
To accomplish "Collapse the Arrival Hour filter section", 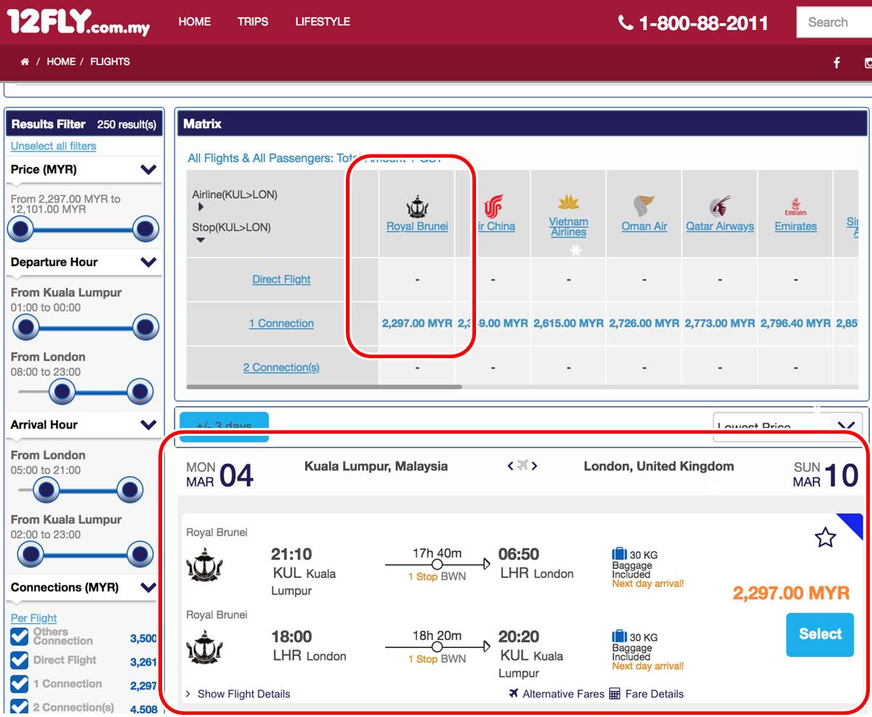I will [x=148, y=425].
